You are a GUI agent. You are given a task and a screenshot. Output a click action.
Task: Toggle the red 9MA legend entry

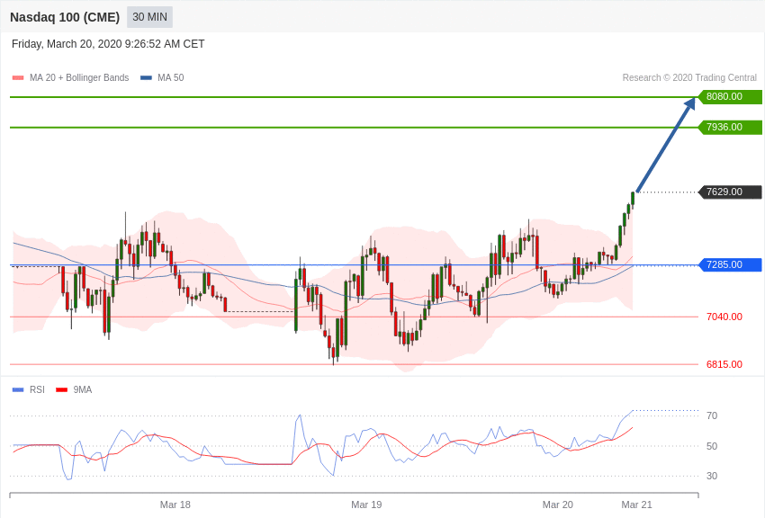click(74, 389)
